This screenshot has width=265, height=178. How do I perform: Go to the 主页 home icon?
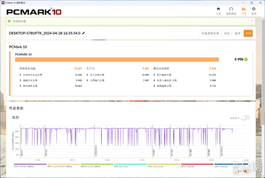tap(218, 9)
